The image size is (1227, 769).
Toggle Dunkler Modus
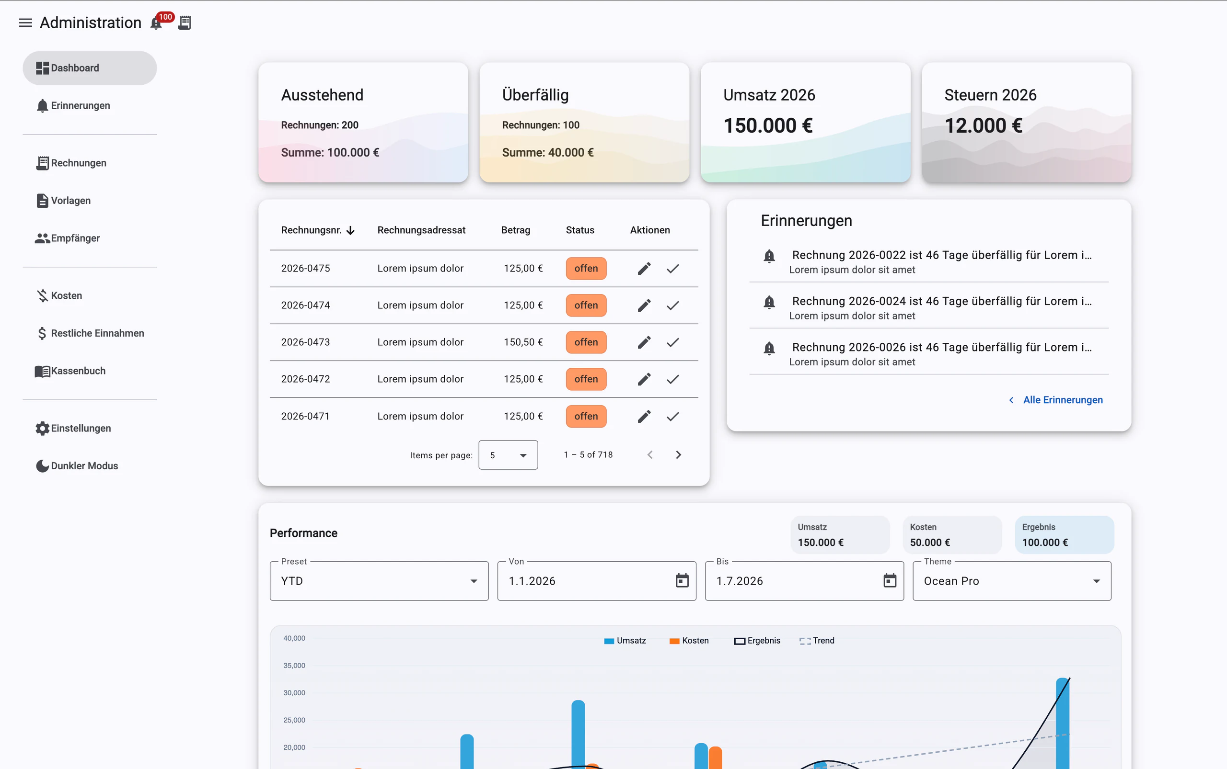(90, 466)
